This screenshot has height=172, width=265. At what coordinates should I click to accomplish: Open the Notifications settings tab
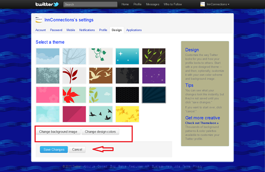(x=87, y=30)
